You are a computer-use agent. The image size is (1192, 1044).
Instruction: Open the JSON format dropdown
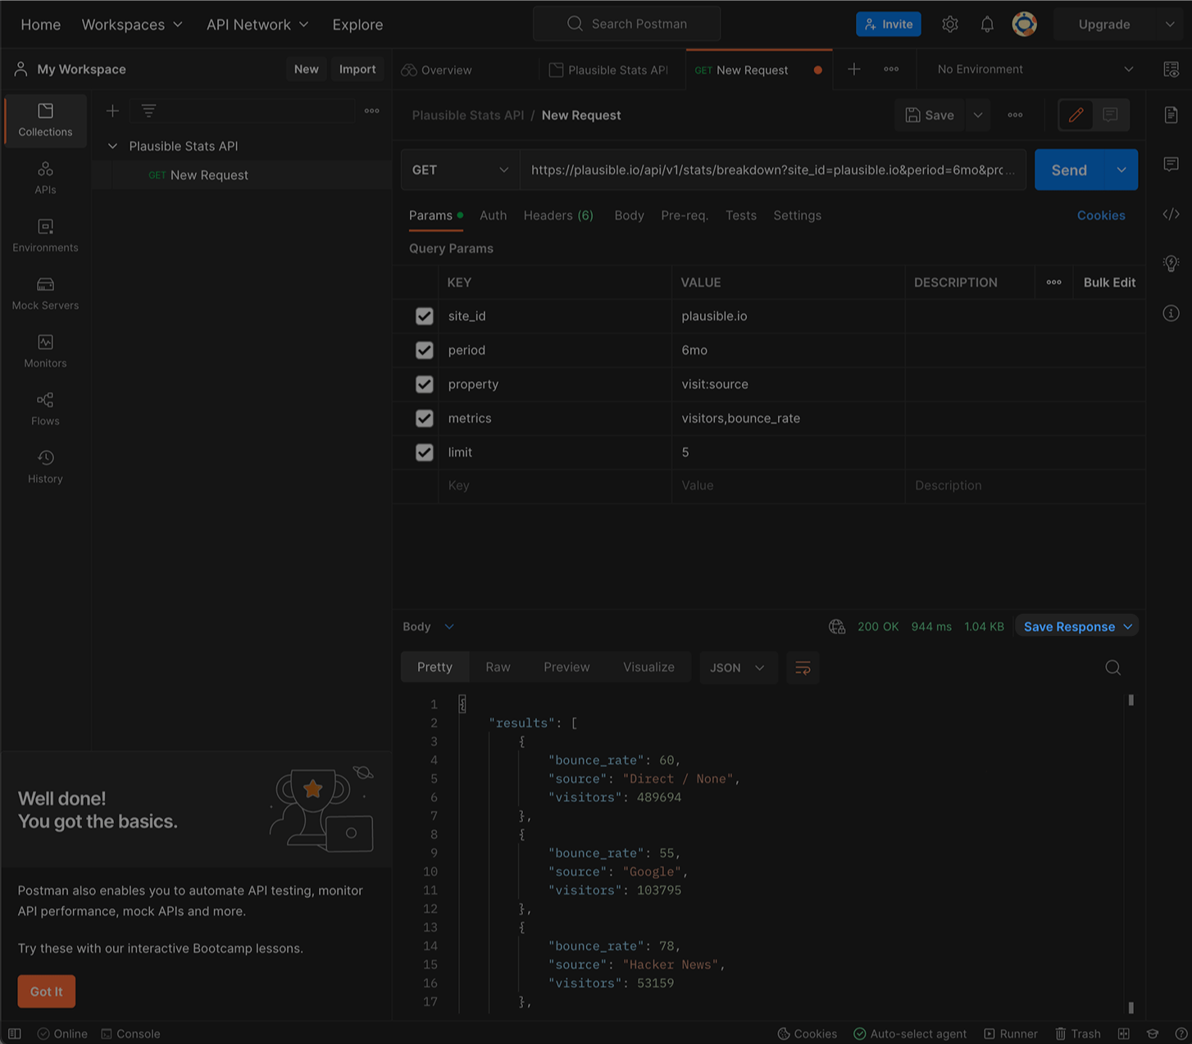[737, 668]
